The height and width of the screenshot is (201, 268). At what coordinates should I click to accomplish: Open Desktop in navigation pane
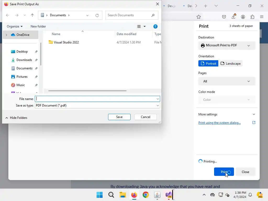pos(22,52)
